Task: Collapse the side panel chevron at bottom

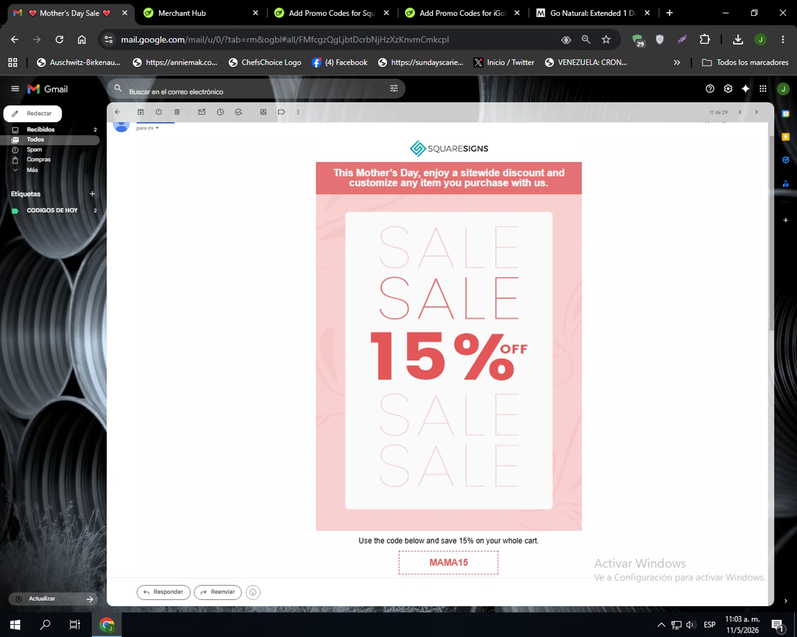Action: coord(785,601)
